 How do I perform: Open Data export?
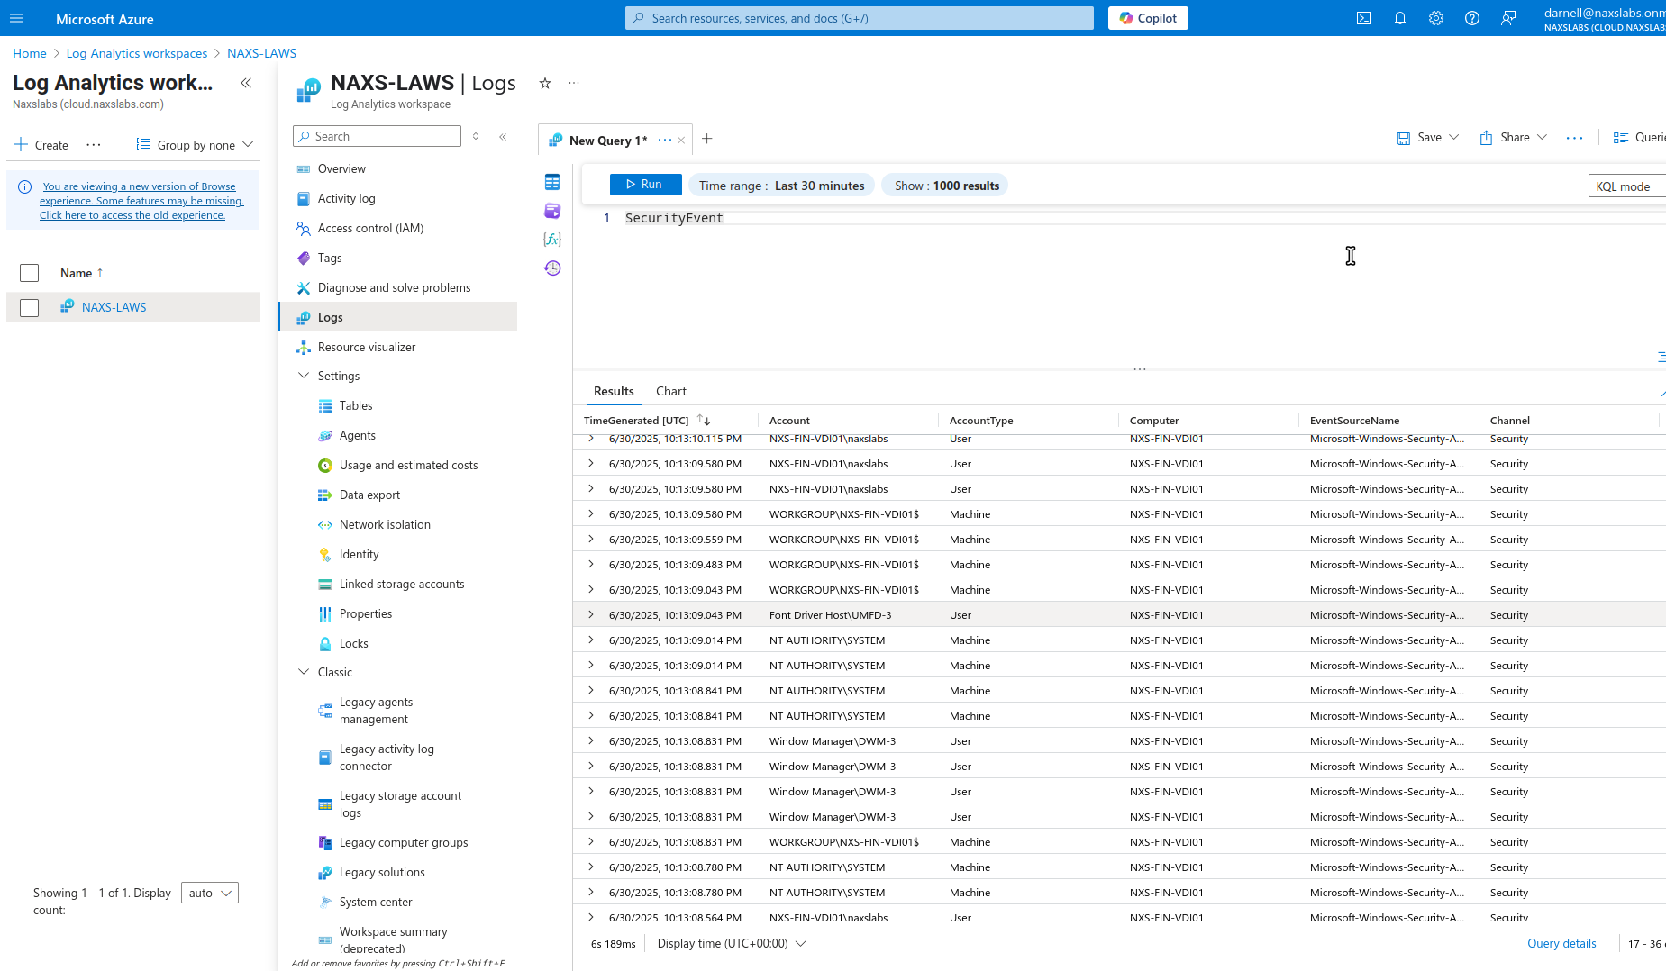coord(369,495)
